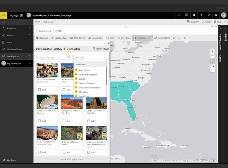
Task: Open the Landscape category dropdown
Action: point(90,57)
